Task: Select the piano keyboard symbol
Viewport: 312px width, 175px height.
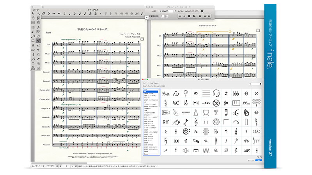Action: [236, 103]
